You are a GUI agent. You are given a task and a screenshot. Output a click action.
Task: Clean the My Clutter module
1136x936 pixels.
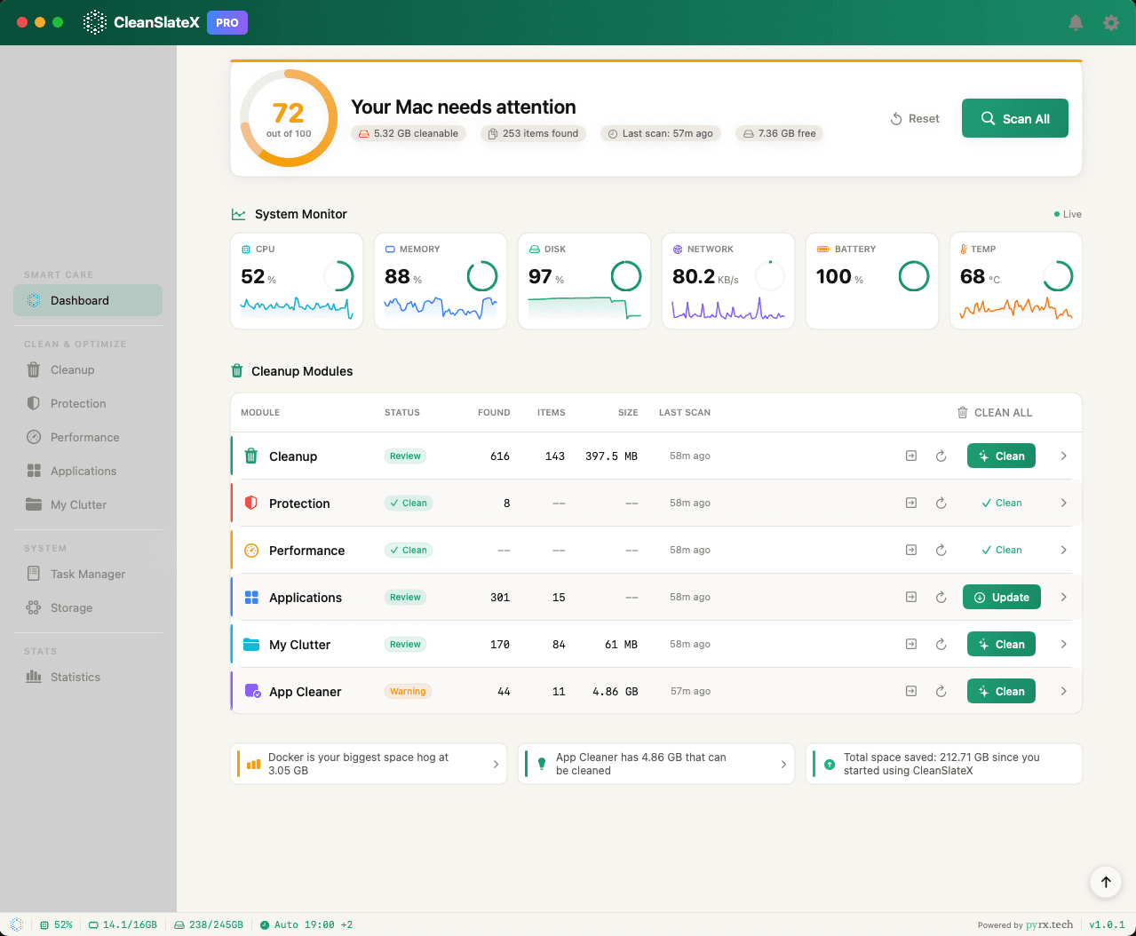(1001, 645)
